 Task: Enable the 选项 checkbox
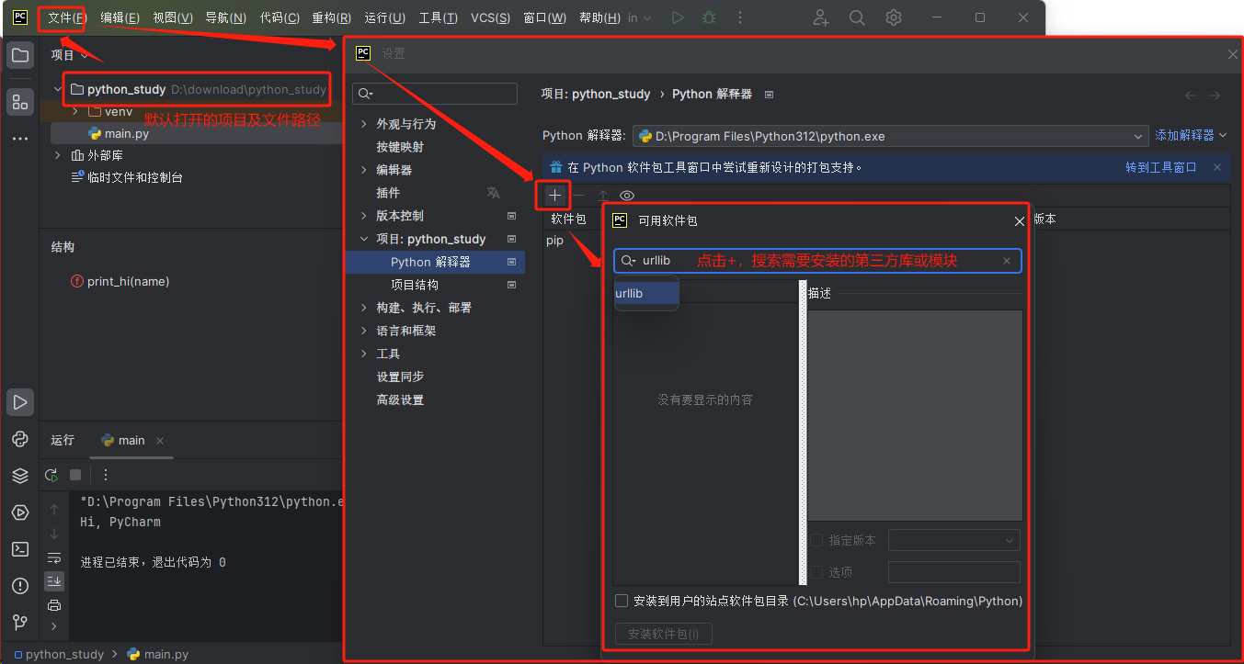[816, 572]
